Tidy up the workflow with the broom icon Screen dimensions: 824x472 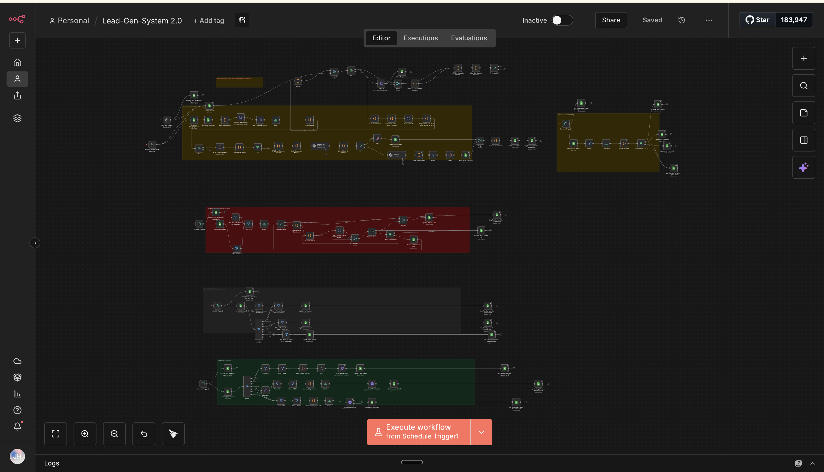pos(173,433)
